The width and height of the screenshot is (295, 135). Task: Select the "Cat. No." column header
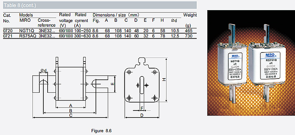click(x=7, y=18)
